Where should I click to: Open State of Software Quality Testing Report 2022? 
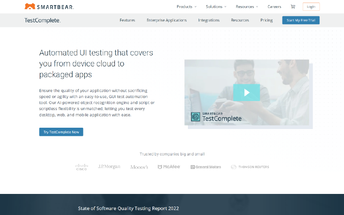(x=128, y=208)
